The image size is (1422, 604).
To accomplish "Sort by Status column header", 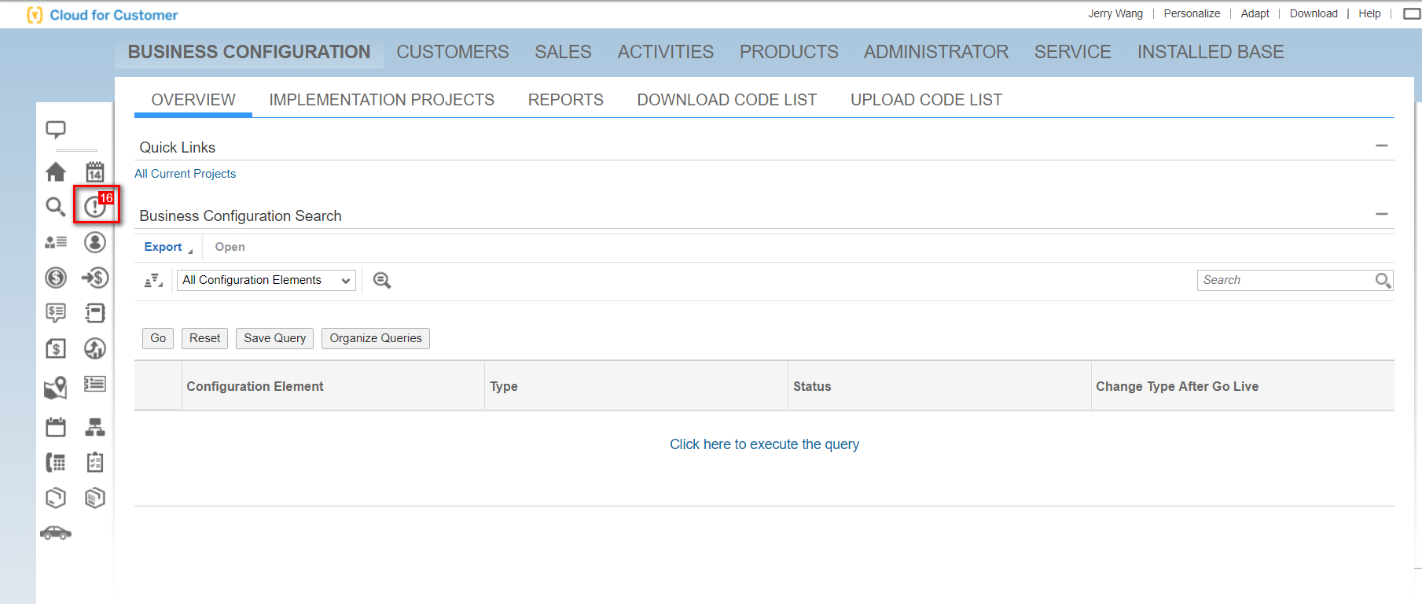I will 939,386.
